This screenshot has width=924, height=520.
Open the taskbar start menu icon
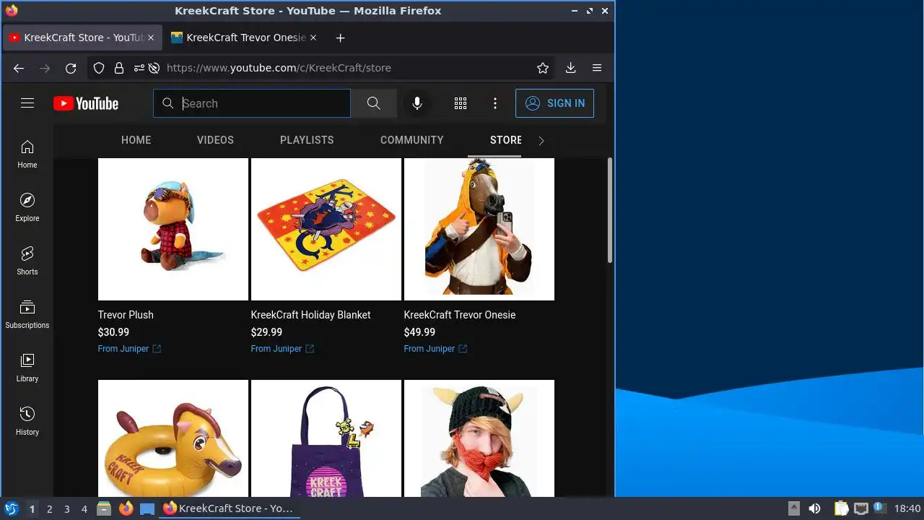[11, 508]
